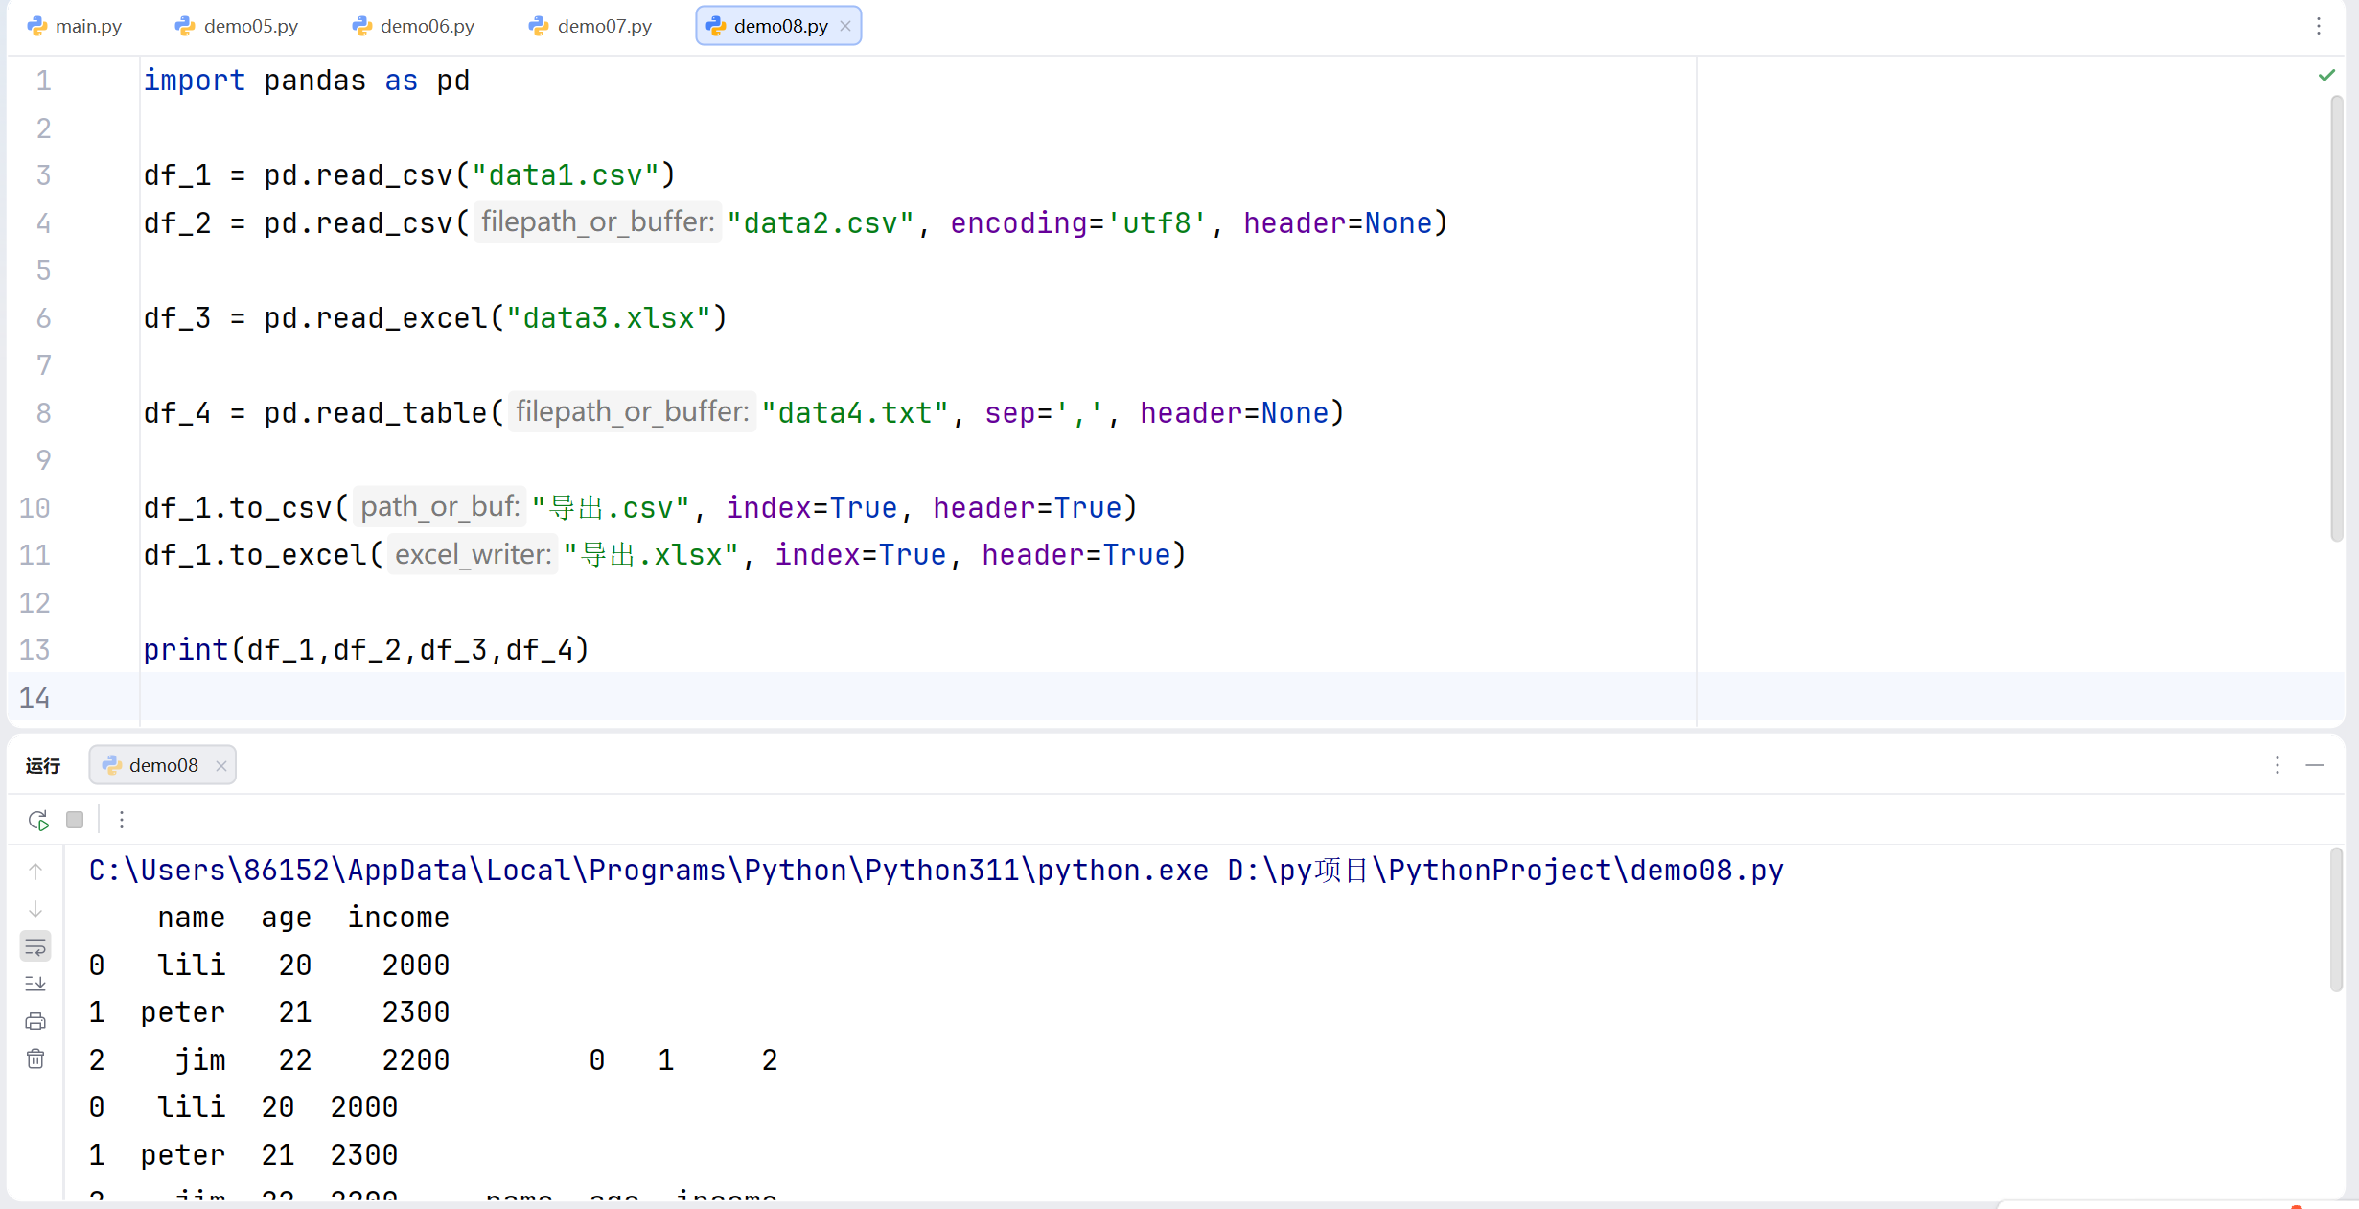Click the read_excel call on line 6
The image size is (2359, 1209).
401,318
